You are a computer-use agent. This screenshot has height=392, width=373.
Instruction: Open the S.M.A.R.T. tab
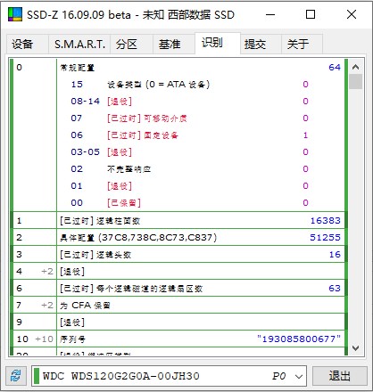point(79,45)
